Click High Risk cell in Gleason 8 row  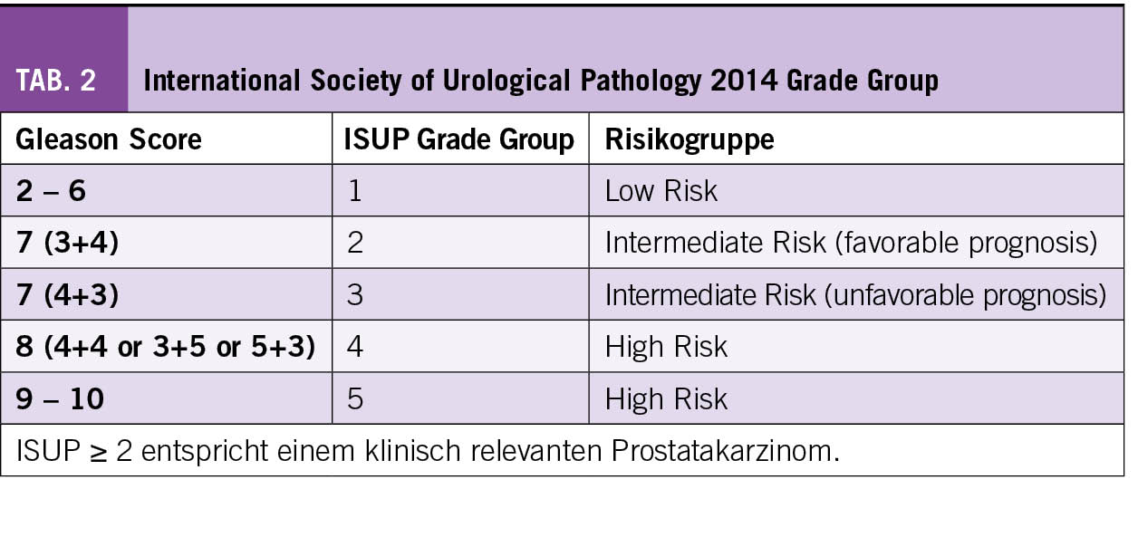click(x=666, y=346)
